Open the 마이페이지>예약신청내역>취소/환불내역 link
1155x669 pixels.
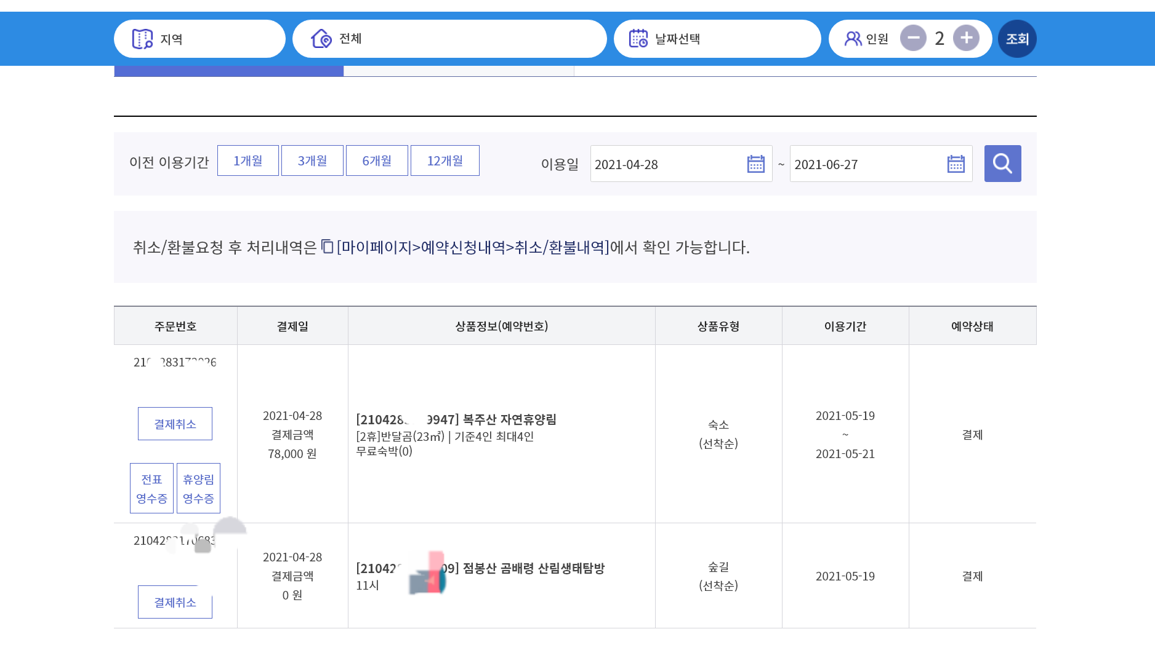pyautogui.click(x=473, y=247)
